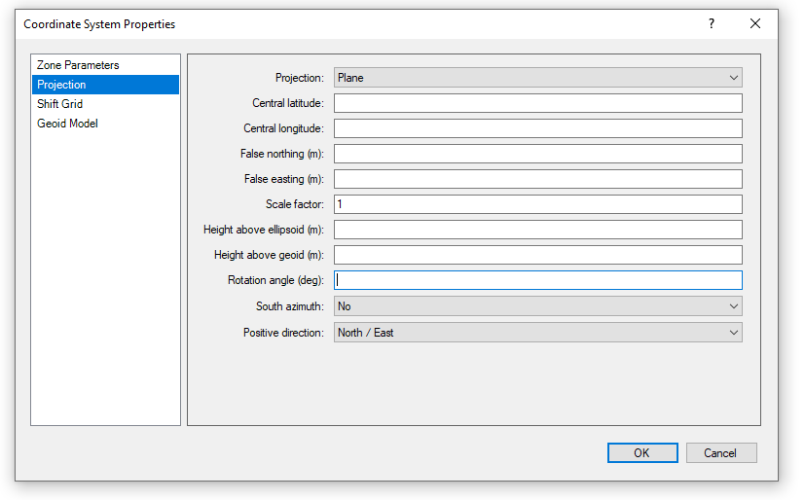
Task: Select the False easting (m) field
Action: point(537,179)
